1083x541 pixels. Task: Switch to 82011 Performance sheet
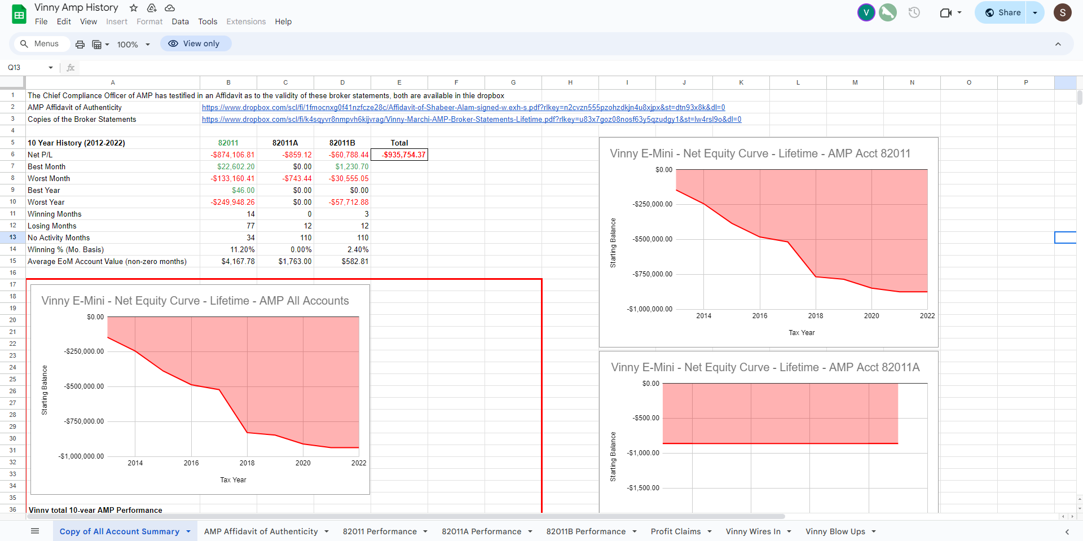[380, 531]
